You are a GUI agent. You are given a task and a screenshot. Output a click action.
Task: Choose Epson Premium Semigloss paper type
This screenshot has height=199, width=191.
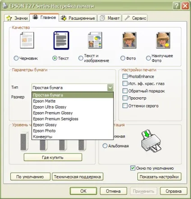click(73, 119)
